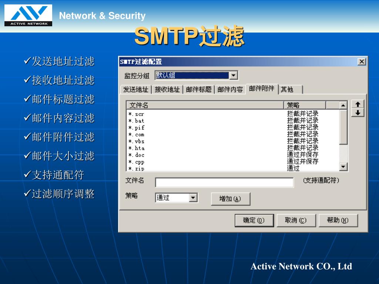Confirm with the 确定(O) button
The width and height of the screenshot is (379, 284).
point(254,220)
